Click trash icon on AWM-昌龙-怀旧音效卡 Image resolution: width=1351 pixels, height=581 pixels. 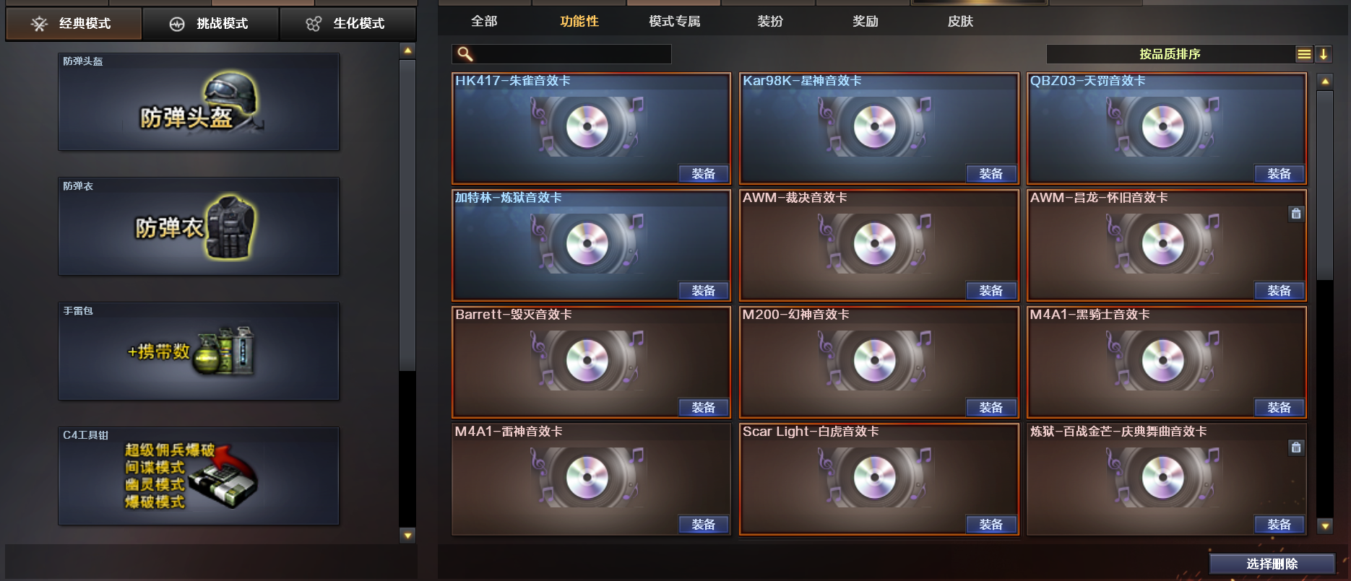[x=1296, y=214]
